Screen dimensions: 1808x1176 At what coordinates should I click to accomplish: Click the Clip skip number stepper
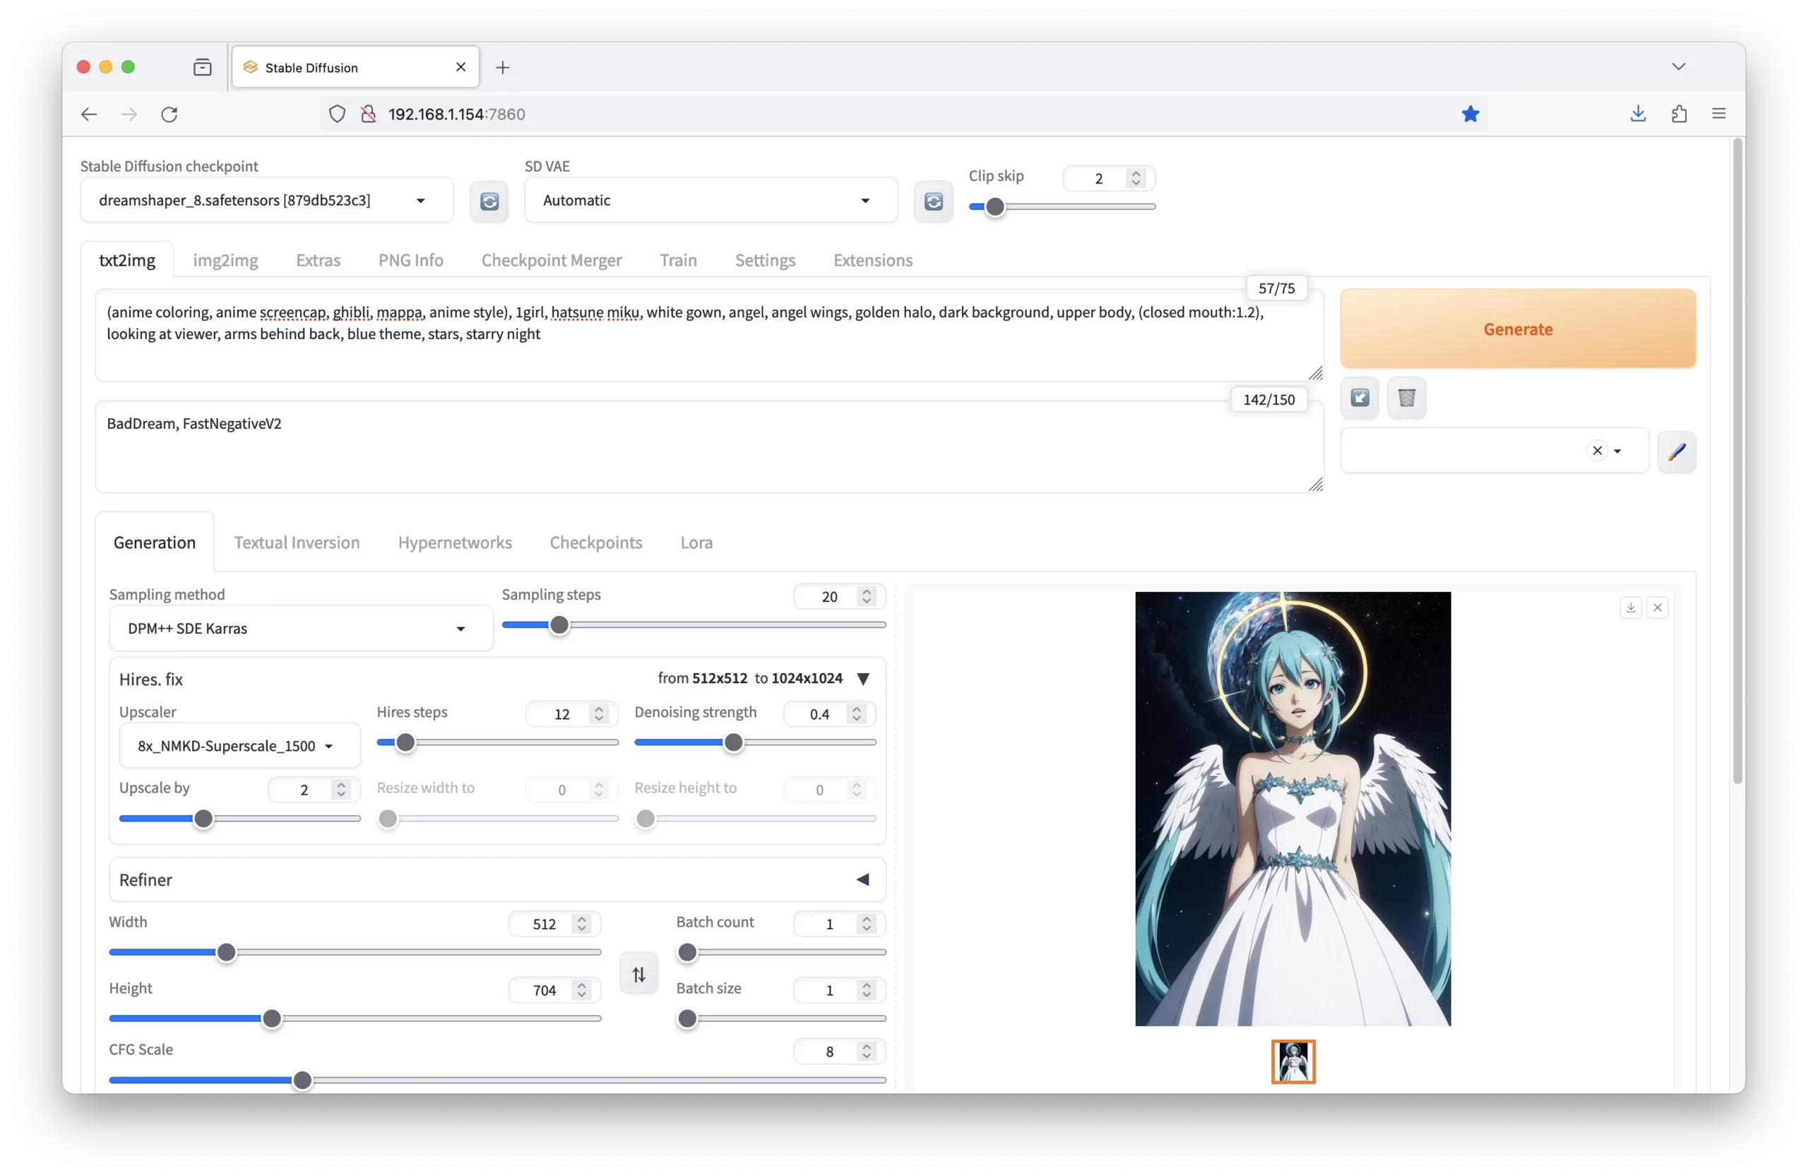tap(1135, 178)
